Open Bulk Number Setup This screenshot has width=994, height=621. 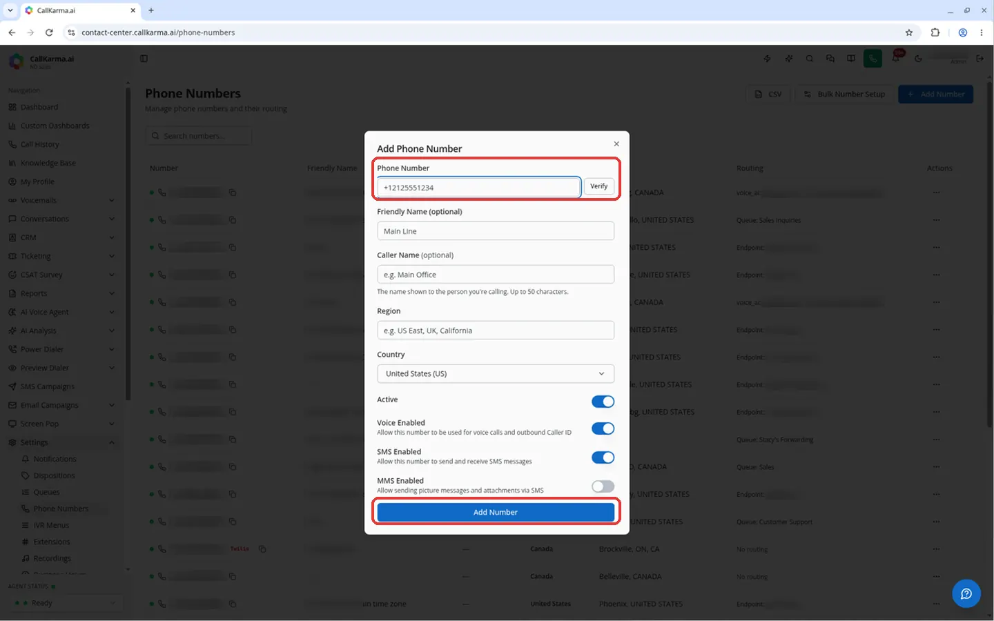click(845, 95)
